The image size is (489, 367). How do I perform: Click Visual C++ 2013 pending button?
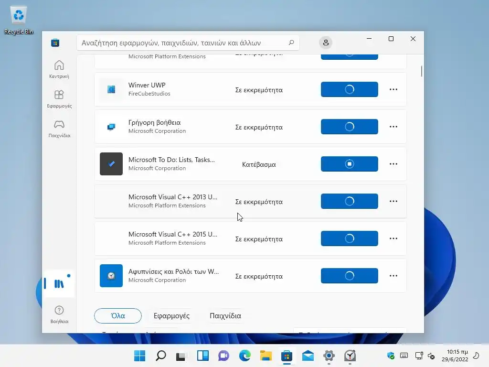(349, 201)
